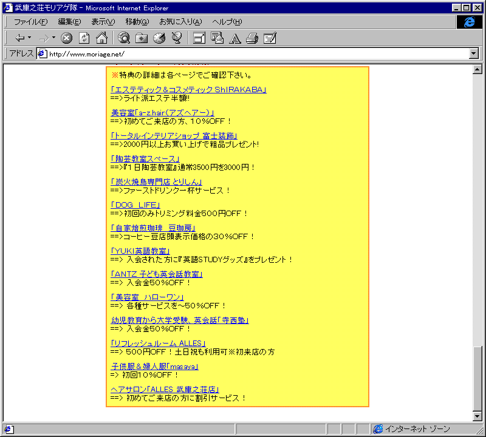Click the ライト派エステ半額!! text
486x437 pixels.
click(x=157, y=98)
